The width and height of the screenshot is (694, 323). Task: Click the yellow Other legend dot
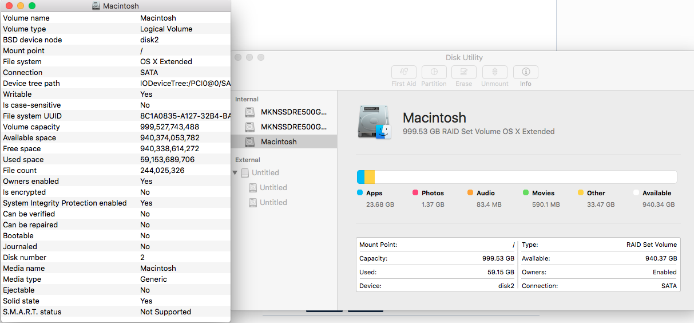coord(581,193)
